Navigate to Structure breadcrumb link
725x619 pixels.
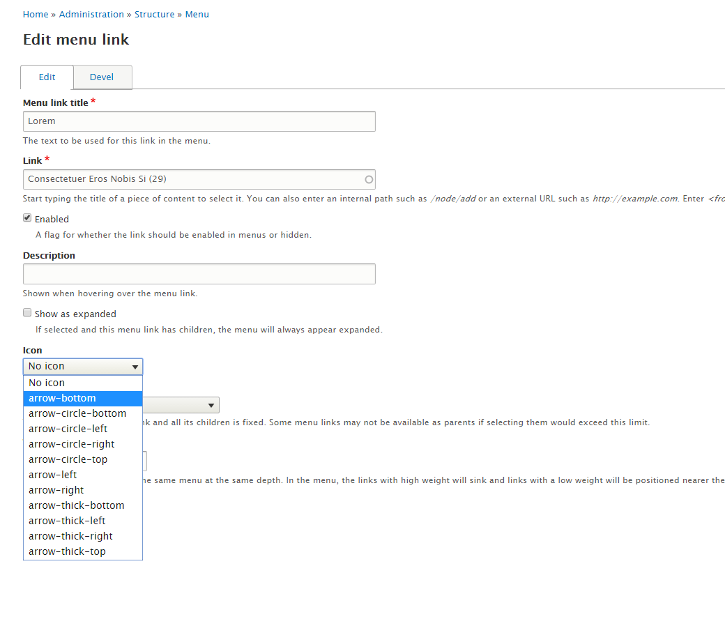click(x=155, y=15)
